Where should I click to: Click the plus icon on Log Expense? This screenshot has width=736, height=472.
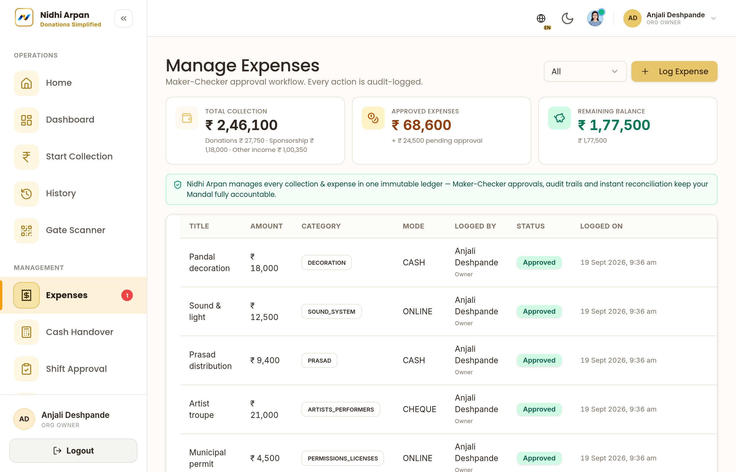pos(645,71)
